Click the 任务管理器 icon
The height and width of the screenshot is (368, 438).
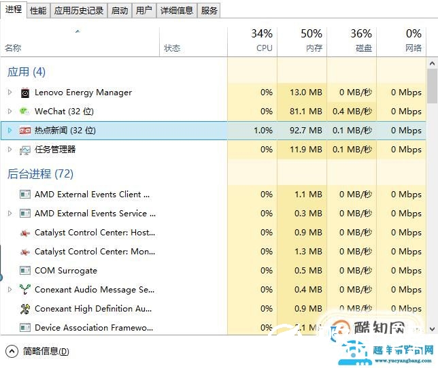pyautogui.click(x=25, y=150)
